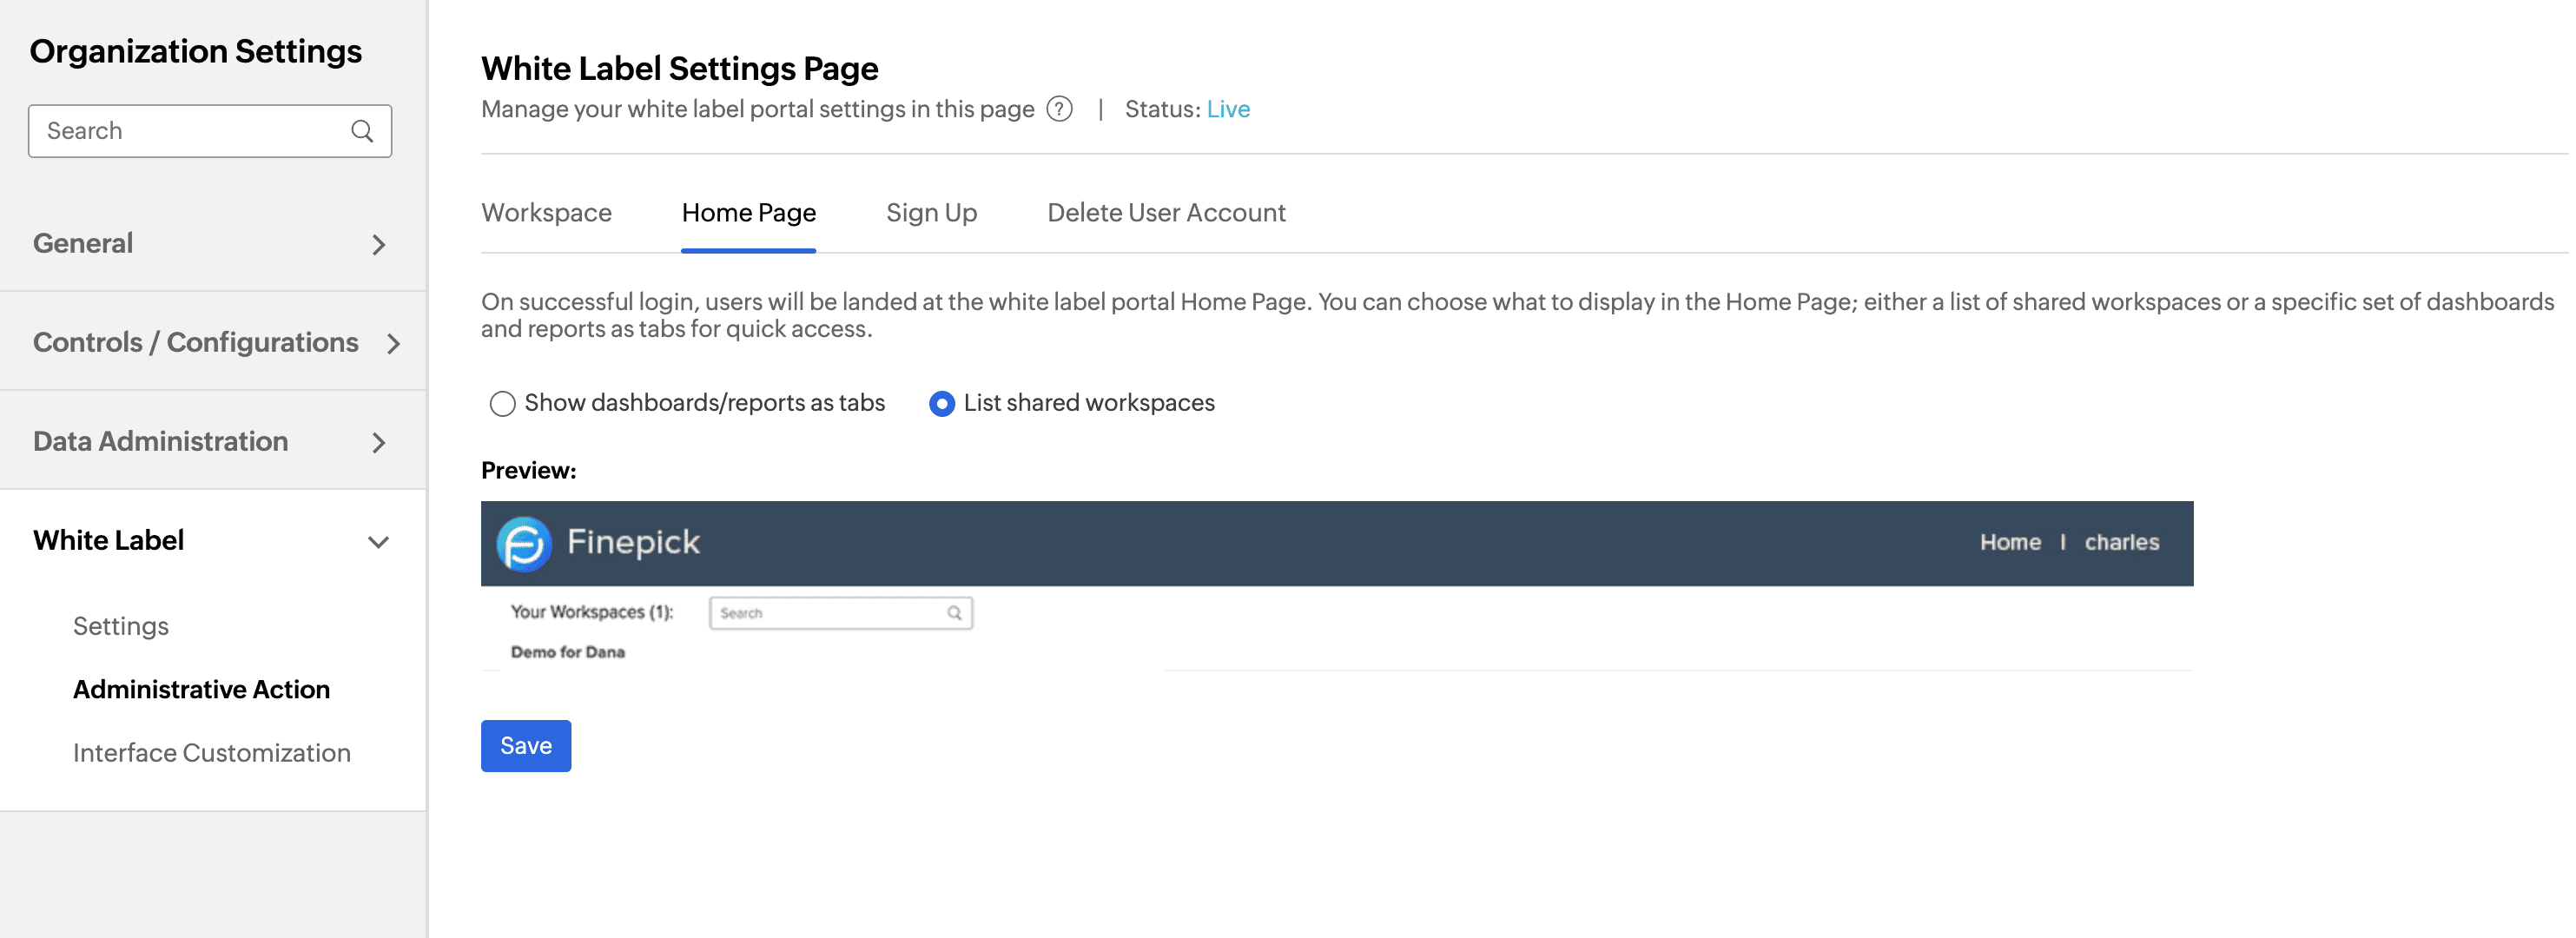The image size is (2576, 938).
Task: Collapse the White Label section
Action: click(x=378, y=541)
